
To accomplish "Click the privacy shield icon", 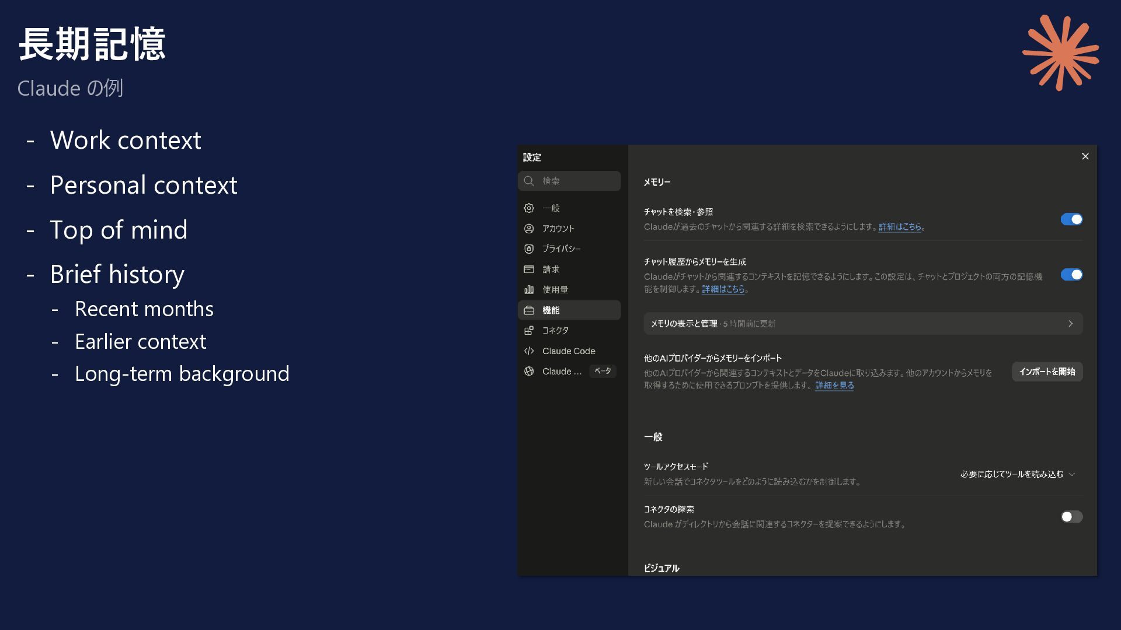I will [529, 249].
